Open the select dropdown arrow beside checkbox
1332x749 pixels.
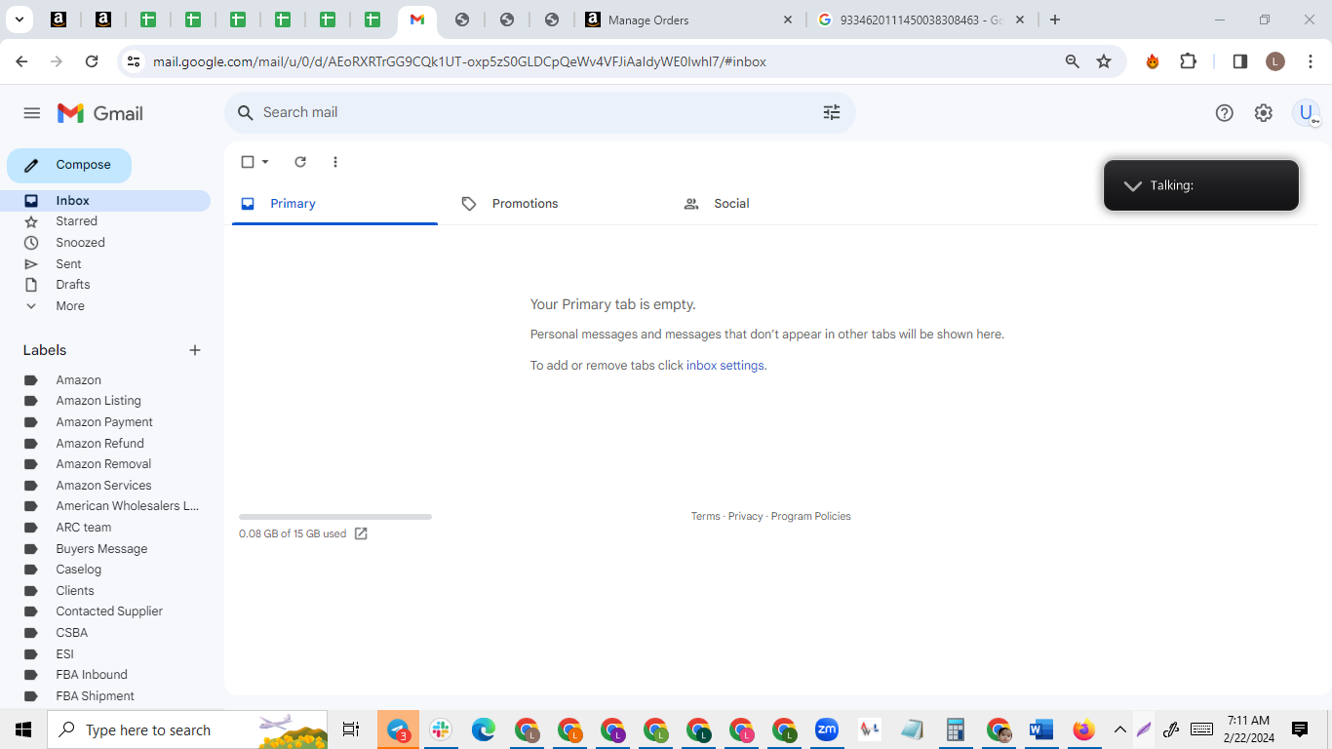tap(265, 162)
